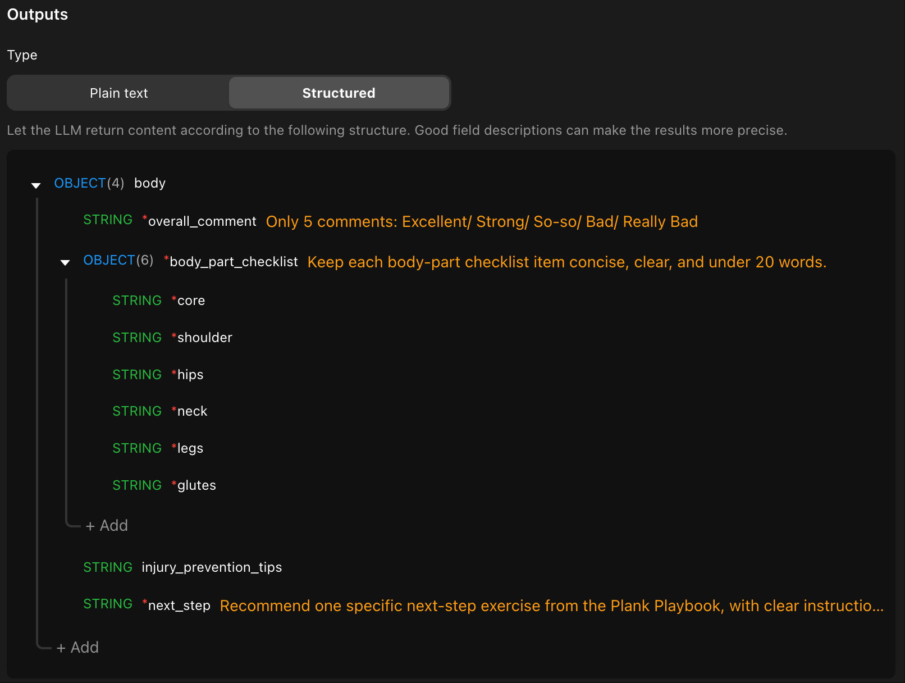Edit the next_step description text
Screen dimensions: 905x683
coord(551,606)
